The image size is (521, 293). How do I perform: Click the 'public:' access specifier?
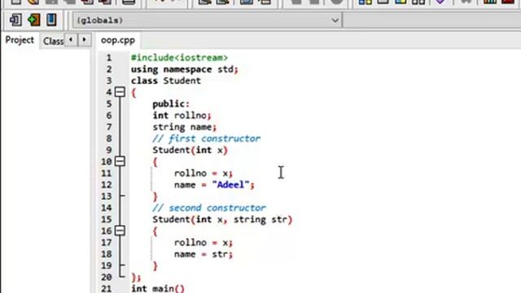171,104
